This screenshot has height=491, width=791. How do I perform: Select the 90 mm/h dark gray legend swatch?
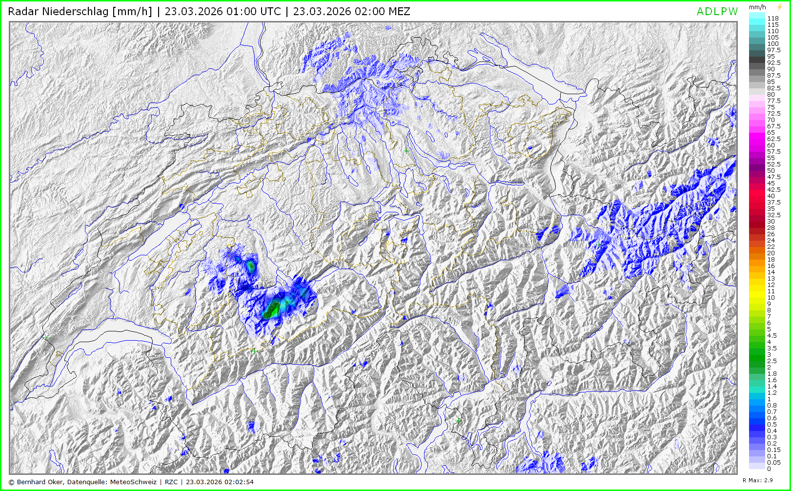coord(757,69)
